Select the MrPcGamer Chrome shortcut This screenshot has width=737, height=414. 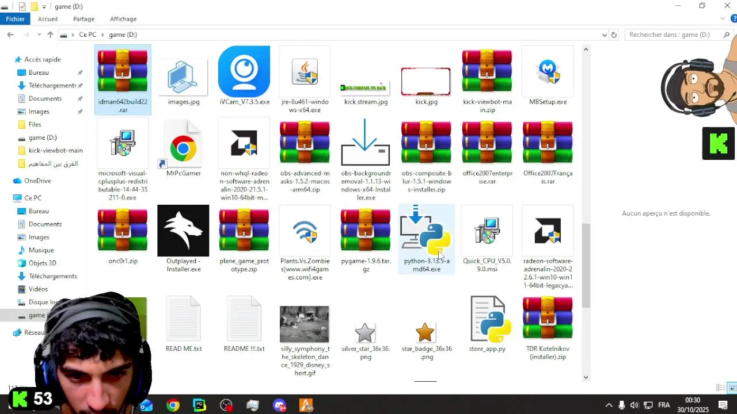184,148
